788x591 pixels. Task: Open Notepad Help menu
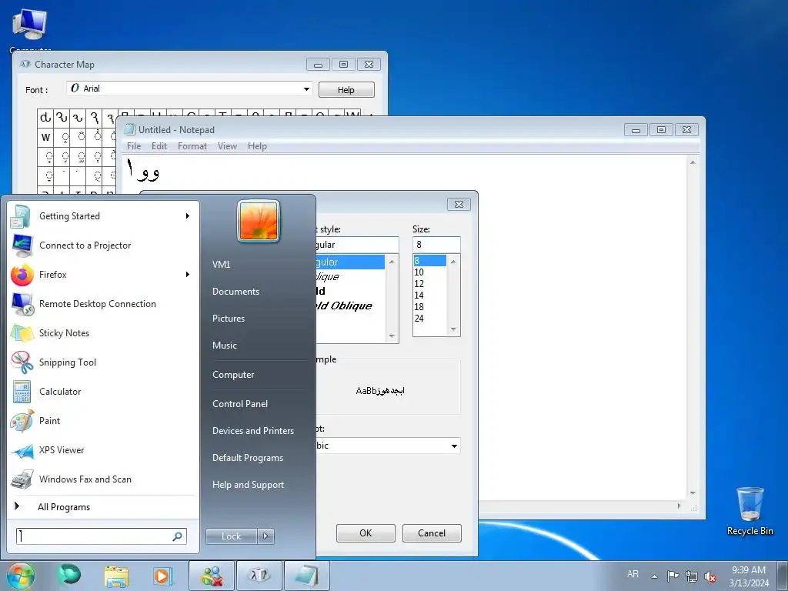pyautogui.click(x=257, y=146)
